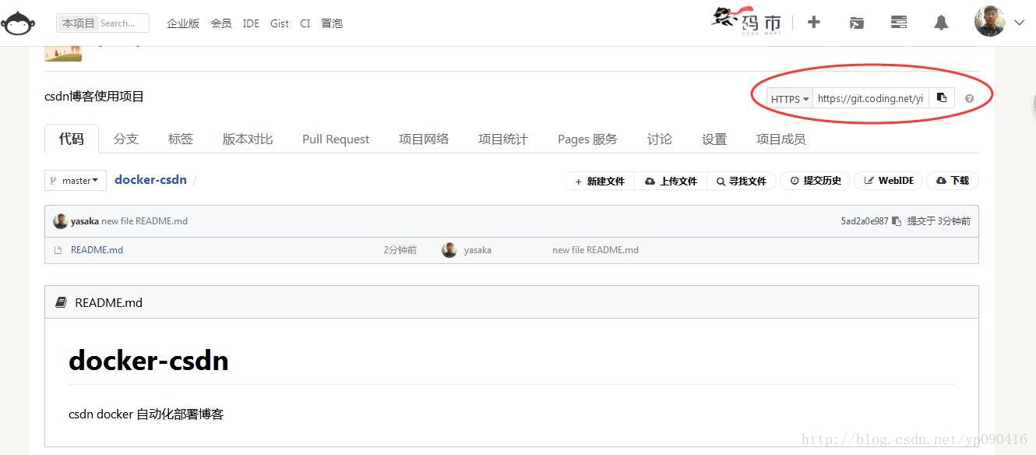Click docker-csdn breadcrumb link
Screen dimensions: 1036x455
(150, 179)
